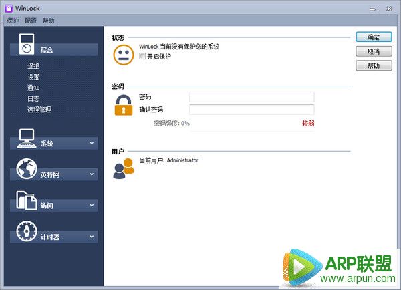This screenshot has height=290, width=401.
Task: Click the 确定 button
Action: 374,37
